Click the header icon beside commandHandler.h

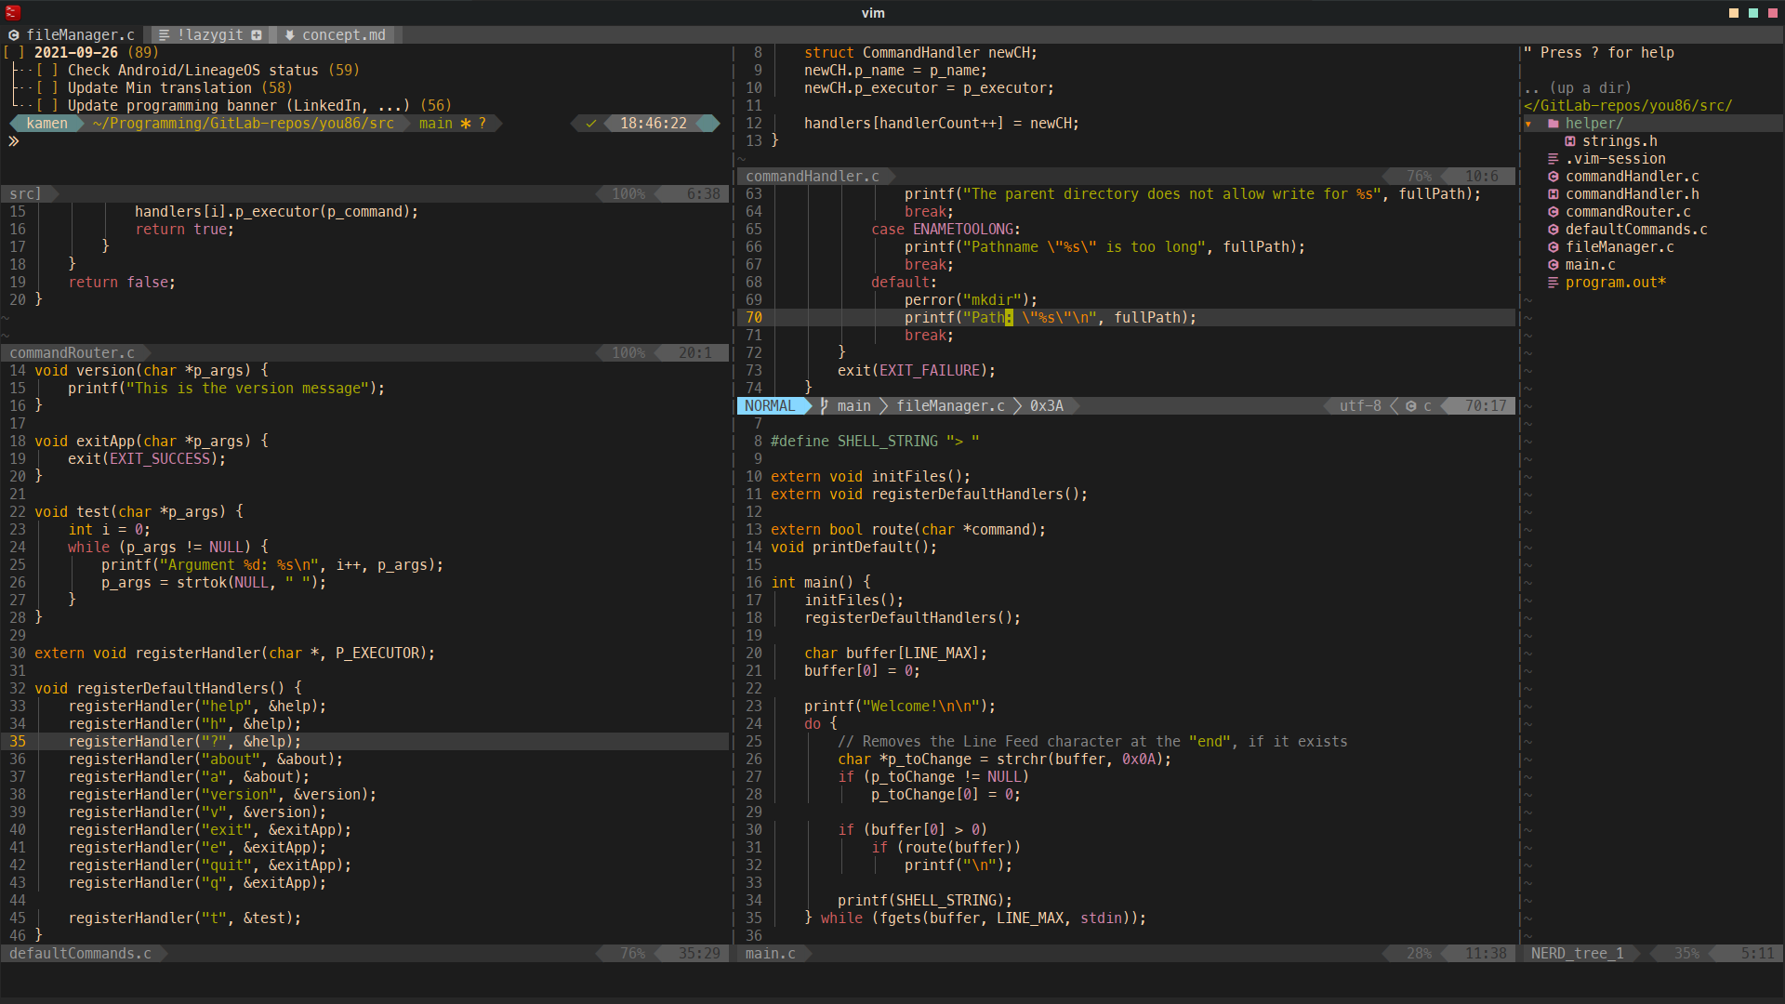[x=1553, y=194]
